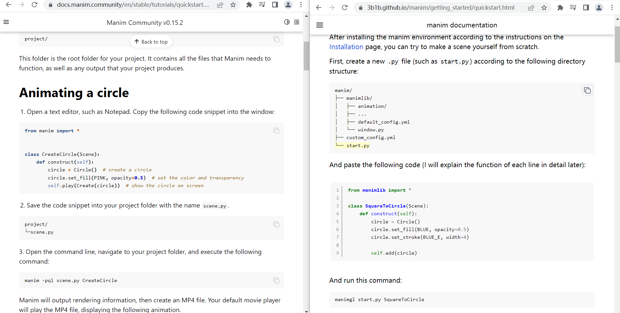This screenshot has width=620, height=313.
Task: Open extensions puzzle icon in right browser
Action: tap(560, 7)
